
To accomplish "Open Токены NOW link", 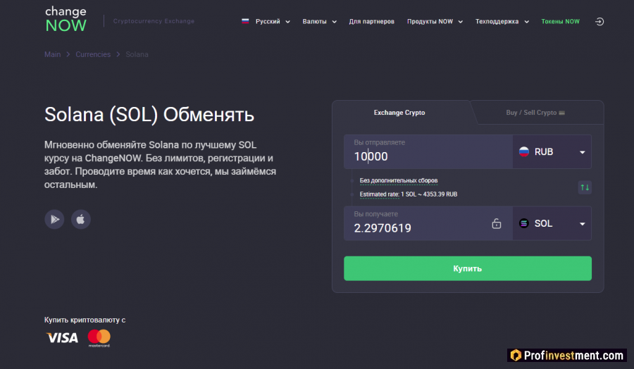I will point(561,21).
